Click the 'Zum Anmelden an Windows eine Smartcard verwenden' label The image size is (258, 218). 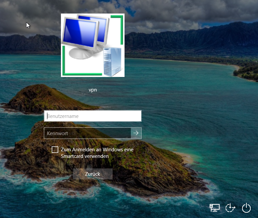97,153
